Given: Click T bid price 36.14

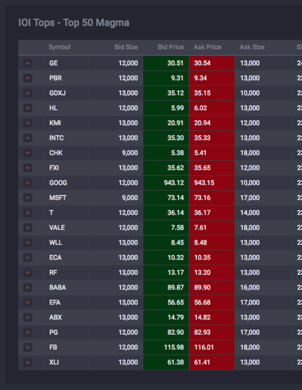Looking at the screenshot, I should point(166,213).
